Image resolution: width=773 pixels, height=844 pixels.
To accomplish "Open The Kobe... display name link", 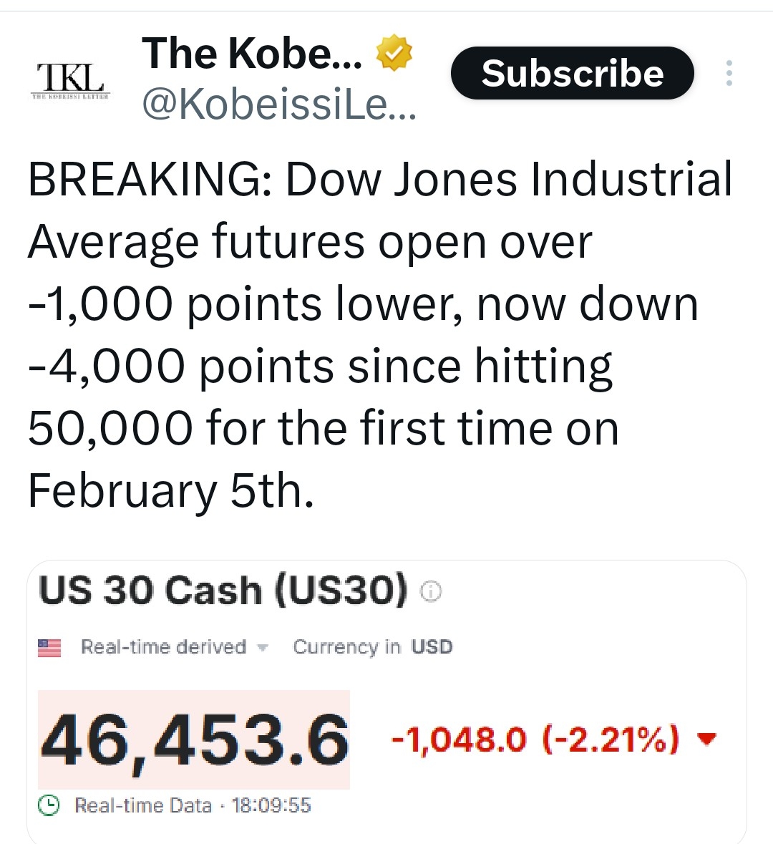I will pos(252,54).
